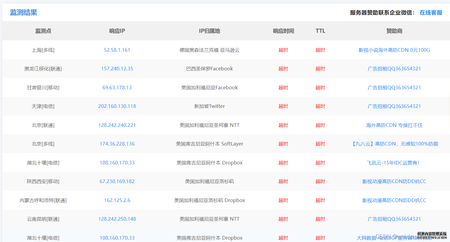Click 飞讯云-15年IDC运营商 sponsor link
The width and height of the screenshot is (450, 242).
[x=394, y=163]
